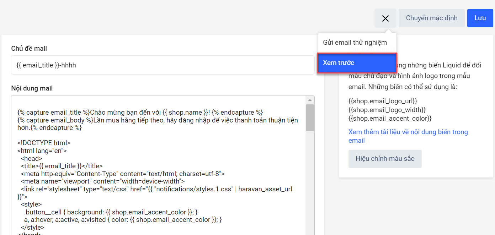Click the shop.email_logo_url variable text
The image size is (495, 235).
tap(383, 101)
